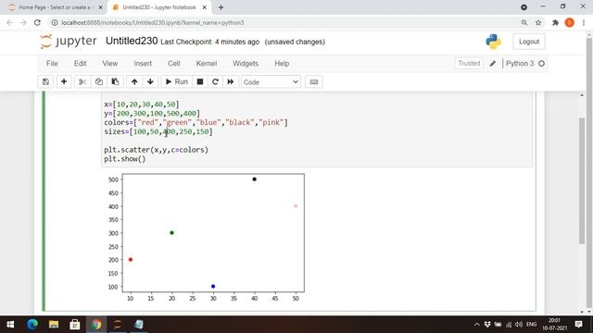Open the browser extensions puzzle icon

click(x=555, y=22)
